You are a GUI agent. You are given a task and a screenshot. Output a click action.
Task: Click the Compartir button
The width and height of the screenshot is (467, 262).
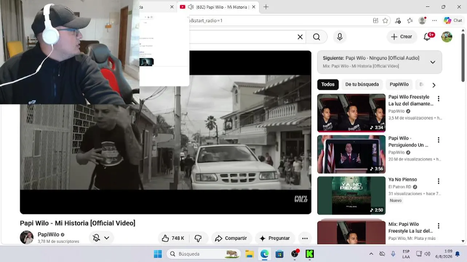point(231,238)
